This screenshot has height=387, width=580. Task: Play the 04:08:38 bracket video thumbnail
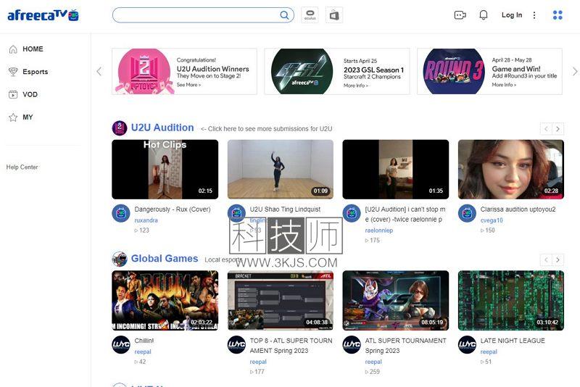[x=281, y=301]
